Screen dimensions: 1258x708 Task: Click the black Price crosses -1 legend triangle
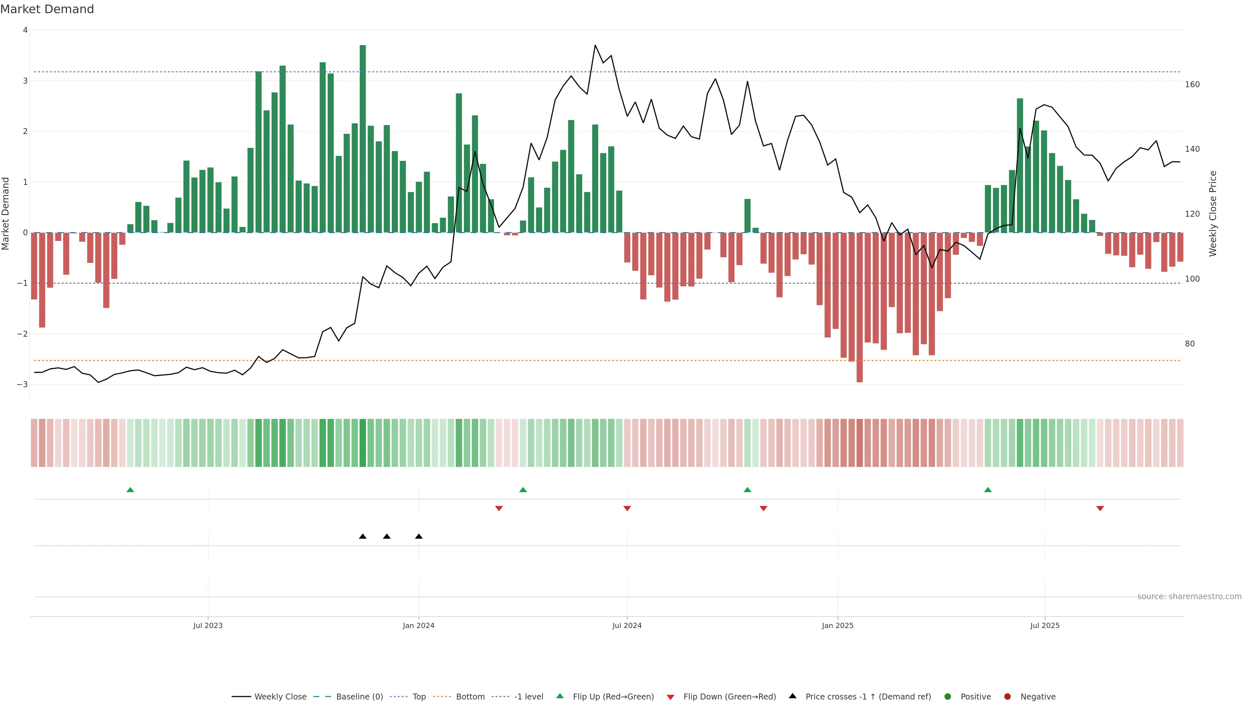pos(792,696)
